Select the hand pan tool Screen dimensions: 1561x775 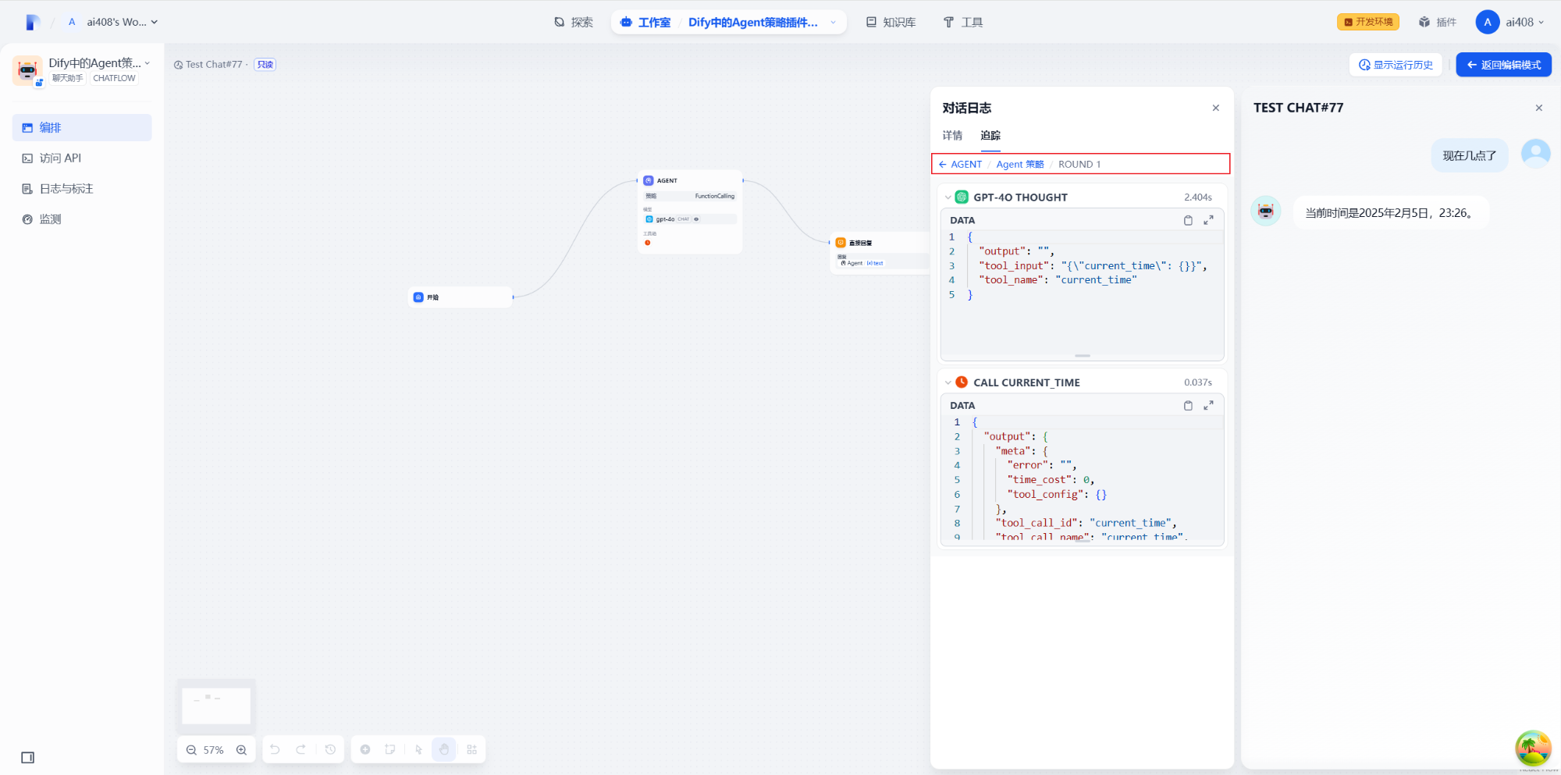tap(444, 749)
